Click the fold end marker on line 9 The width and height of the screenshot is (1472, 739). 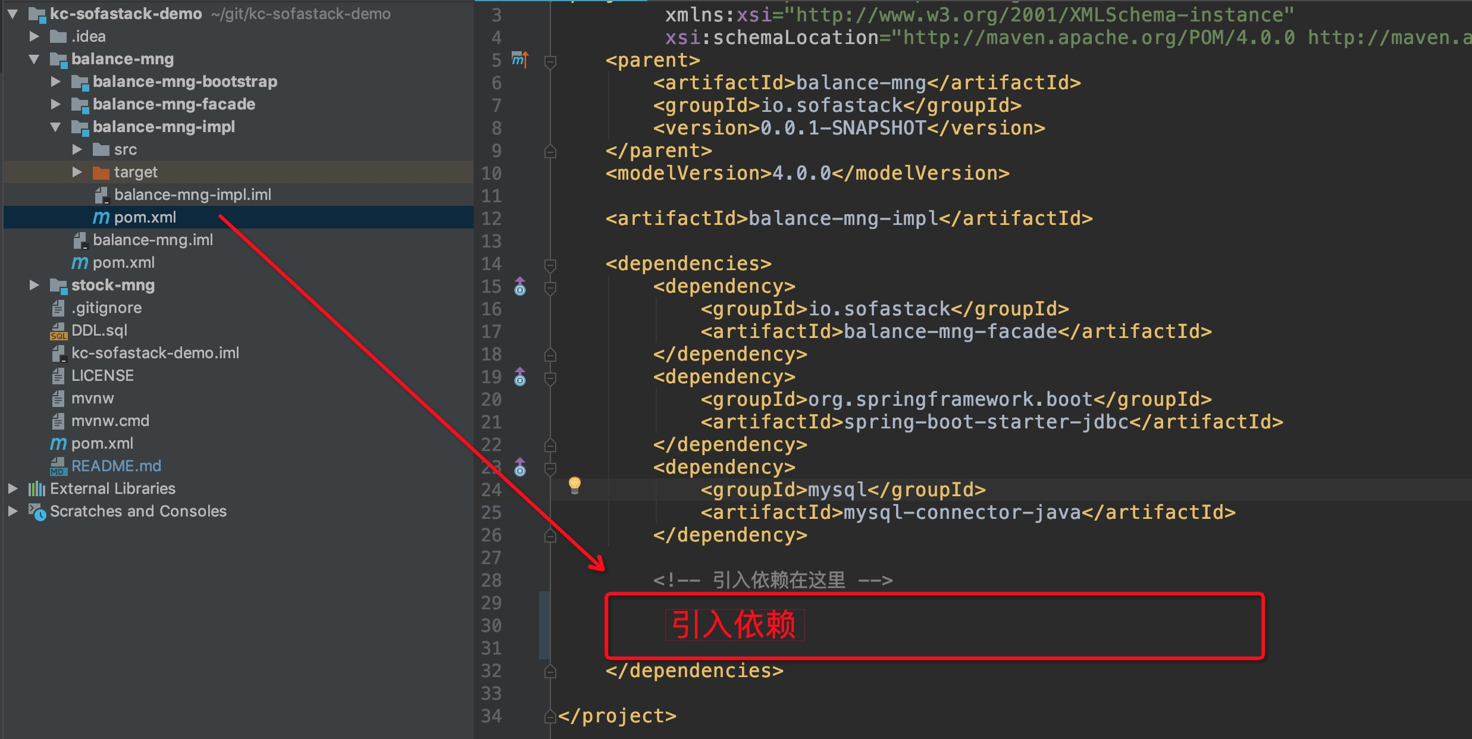(550, 151)
